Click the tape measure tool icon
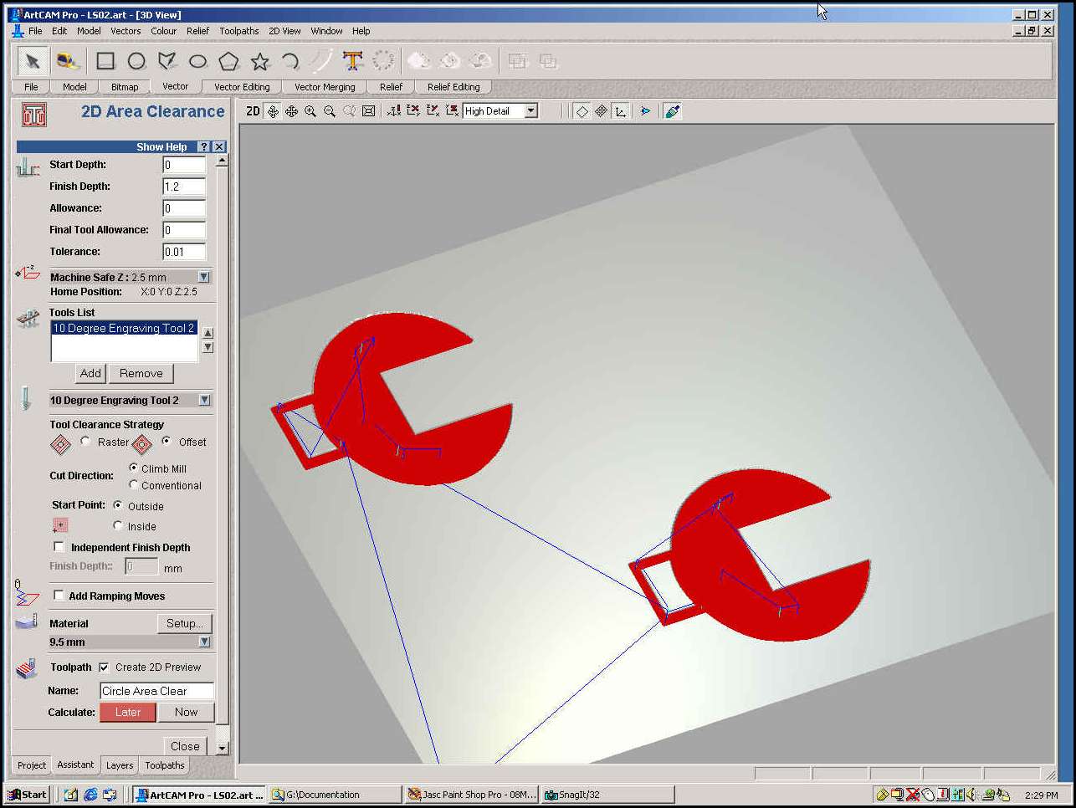This screenshot has height=808, width=1076. click(x=68, y=61)
